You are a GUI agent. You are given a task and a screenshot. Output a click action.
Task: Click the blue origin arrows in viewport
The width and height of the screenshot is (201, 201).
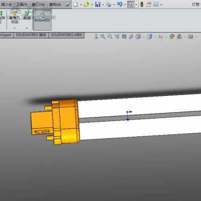tap(129, 116)
